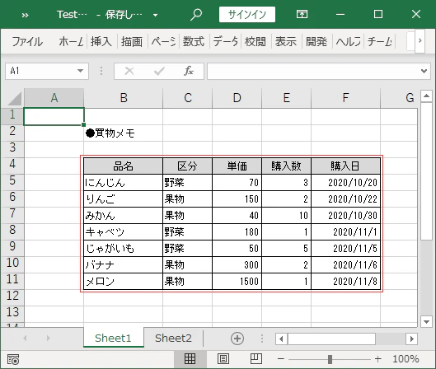This screenshot has height=369, width=436.
Task: Click the 品名 header cell
Action: click(123, 166)
